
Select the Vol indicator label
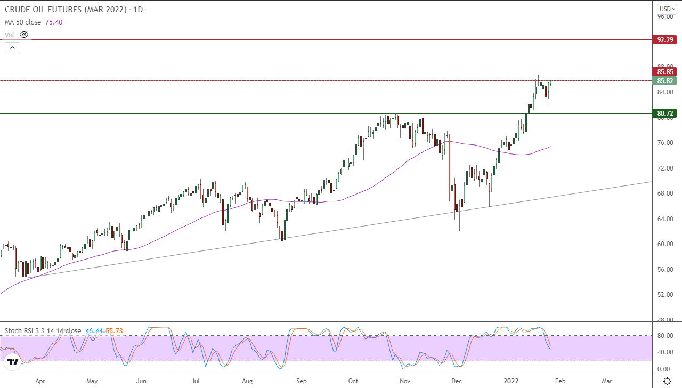point(10,35)
